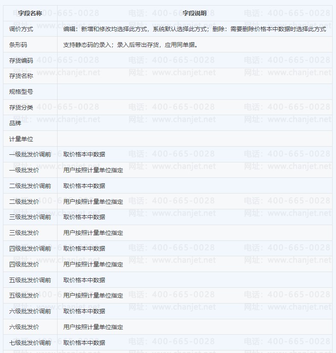Viewport: 336px width, 353px height.
Task: Click 取价格本中数据 in the 四级批发价调前 row
Action: (x=84, y=249)
